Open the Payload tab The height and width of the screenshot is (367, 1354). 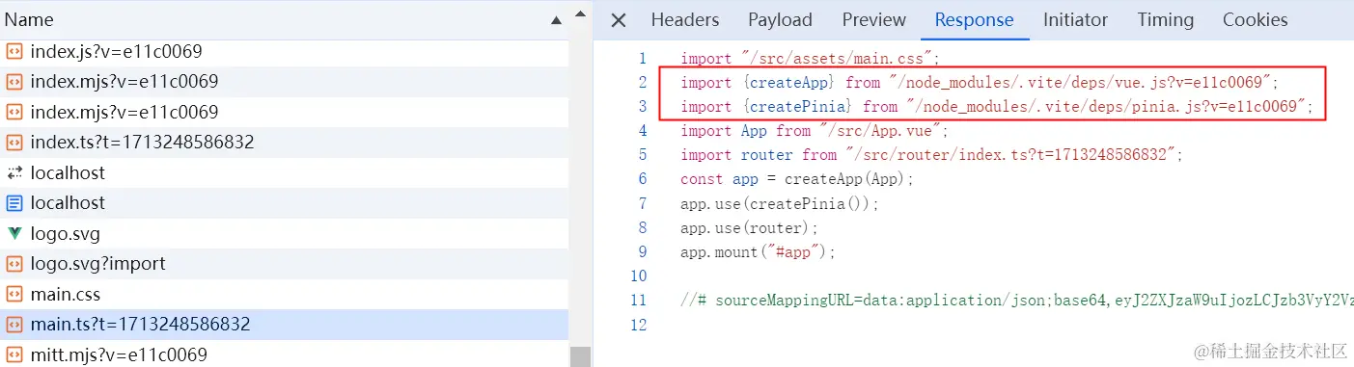tap(780, 20)
